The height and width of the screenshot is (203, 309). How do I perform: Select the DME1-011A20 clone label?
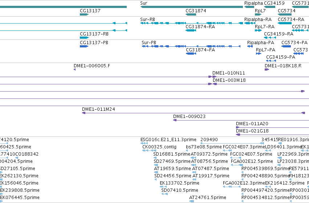click(252, 124)
